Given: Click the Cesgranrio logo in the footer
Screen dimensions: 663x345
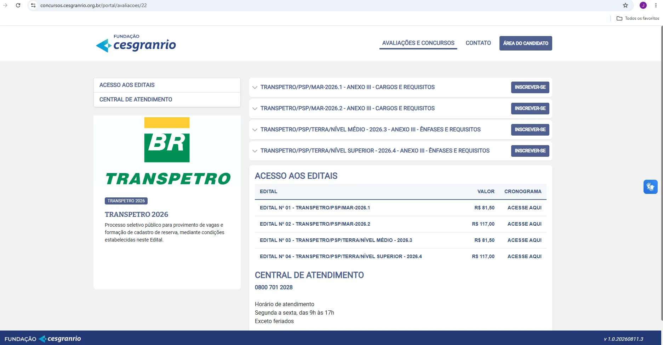Looking at the screenshot, I should tap(43, 339).
